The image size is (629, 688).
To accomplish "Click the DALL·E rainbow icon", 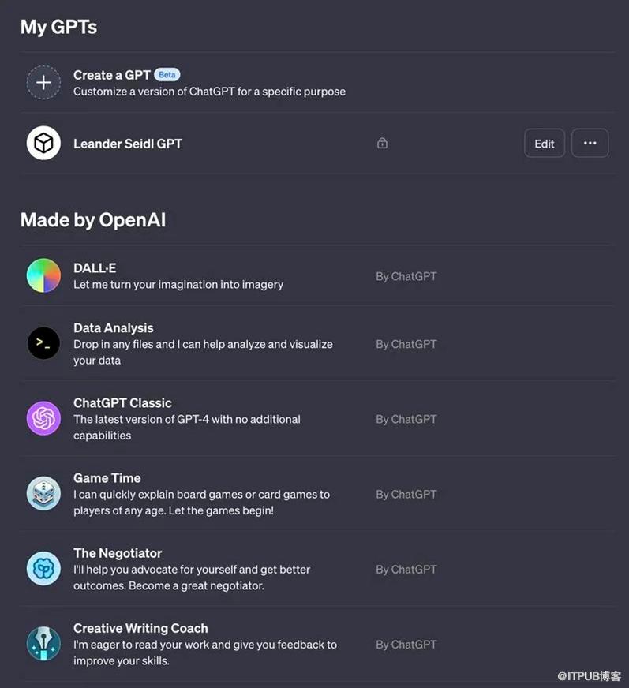I will point(43,276).
